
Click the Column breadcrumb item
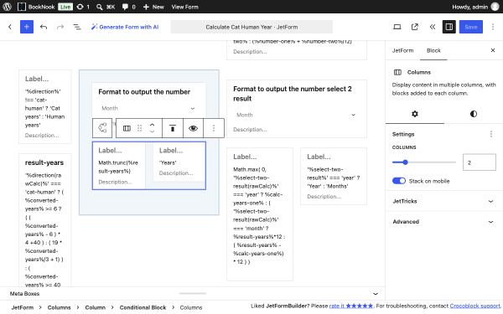[96, 307]
